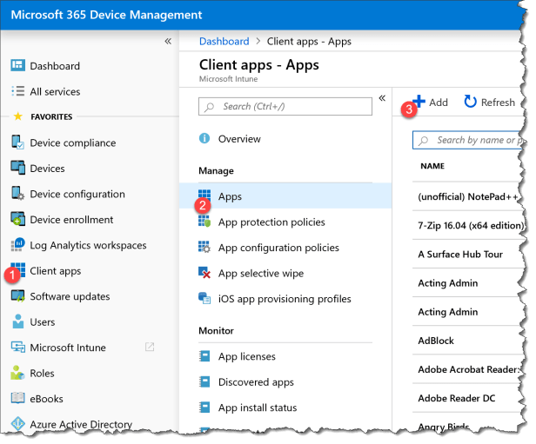Select the 7-Zip 16.04 (x64 edition) row
Image resolution: width=536 pixels, height=444 pixels.
click(467, 225)
